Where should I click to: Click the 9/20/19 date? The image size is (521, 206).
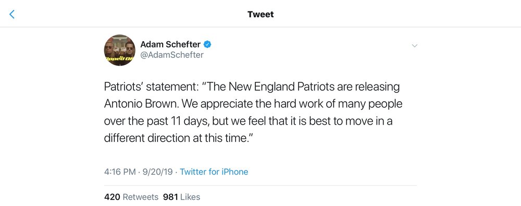pyautogui.click(x=157, y=172)
